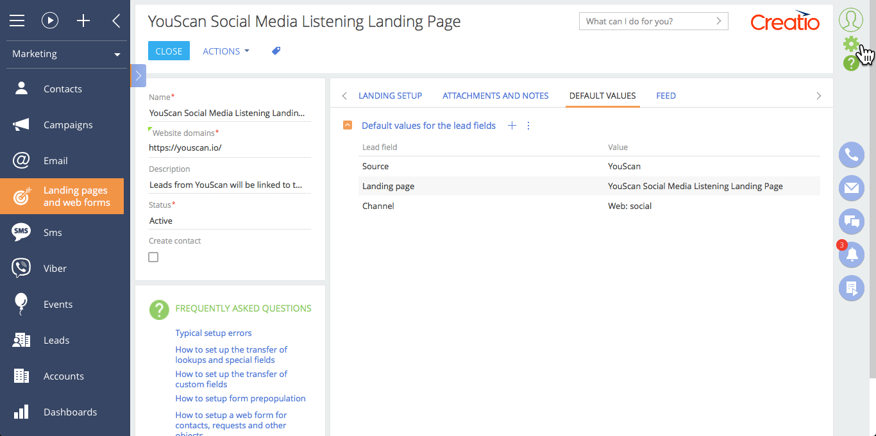Open lookups and special fields transfer link

[232, 355]
